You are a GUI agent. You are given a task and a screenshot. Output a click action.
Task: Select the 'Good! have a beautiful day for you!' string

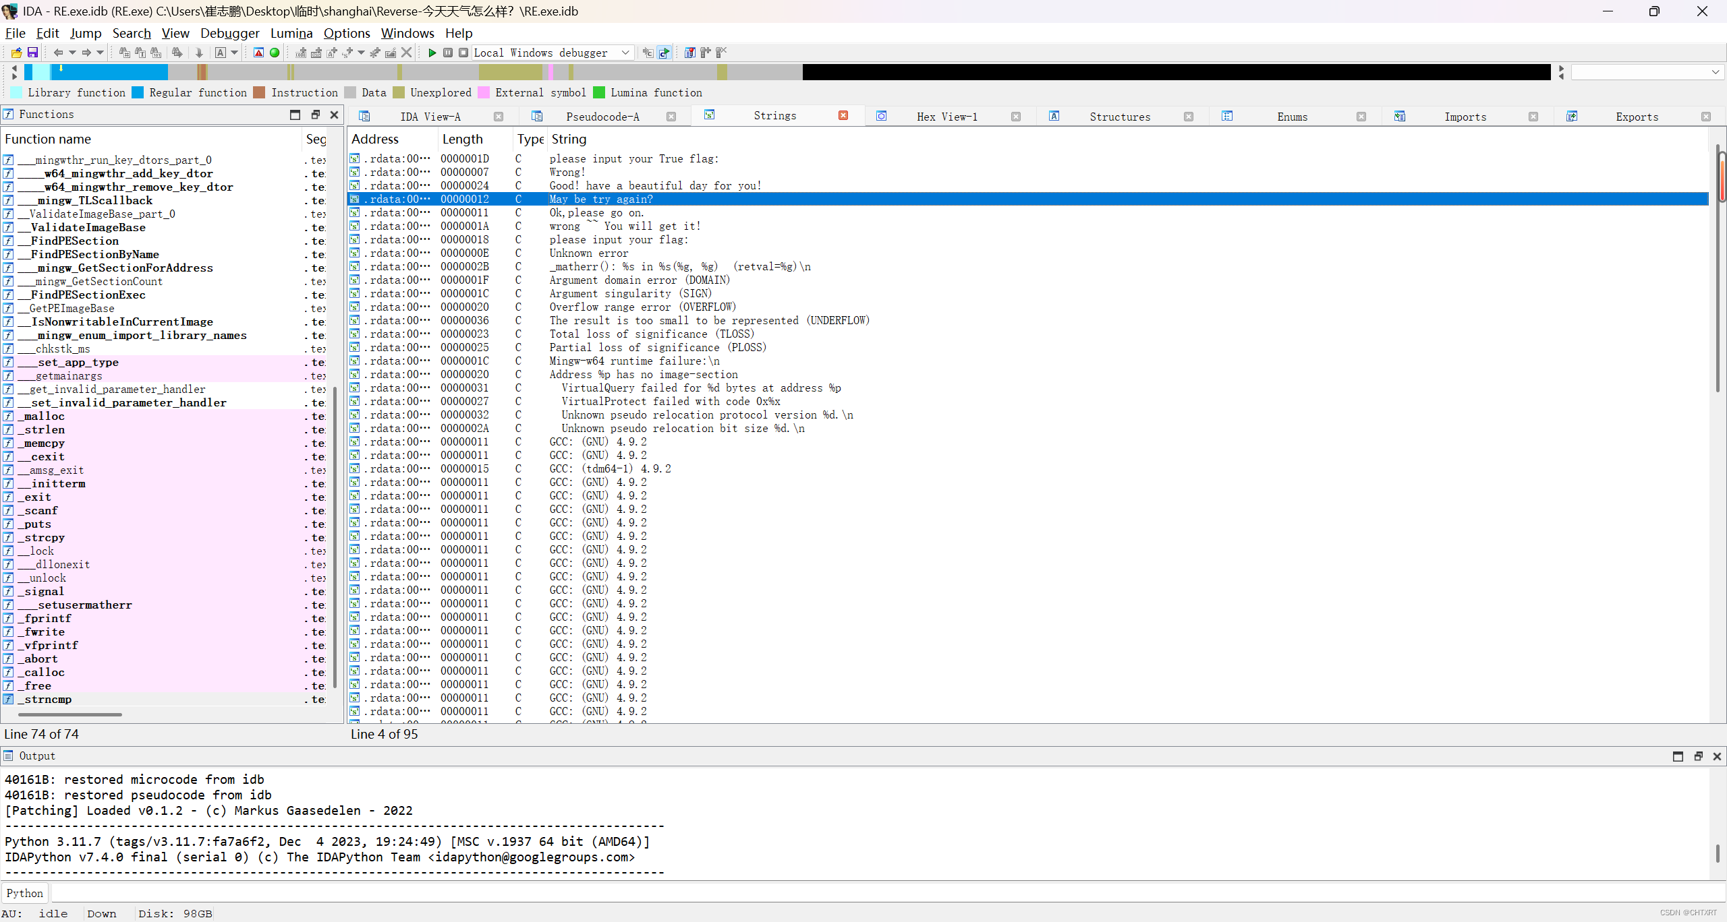coord(1027,185)
